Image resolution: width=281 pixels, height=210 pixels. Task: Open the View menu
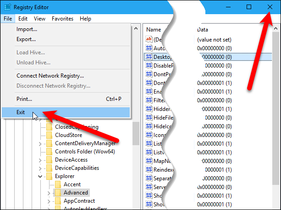pyautogui.click(x=39, y=19)
